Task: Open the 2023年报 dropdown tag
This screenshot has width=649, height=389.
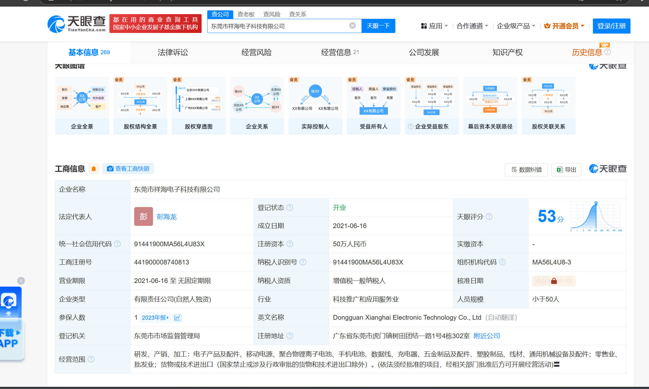Action: (155, 317)
